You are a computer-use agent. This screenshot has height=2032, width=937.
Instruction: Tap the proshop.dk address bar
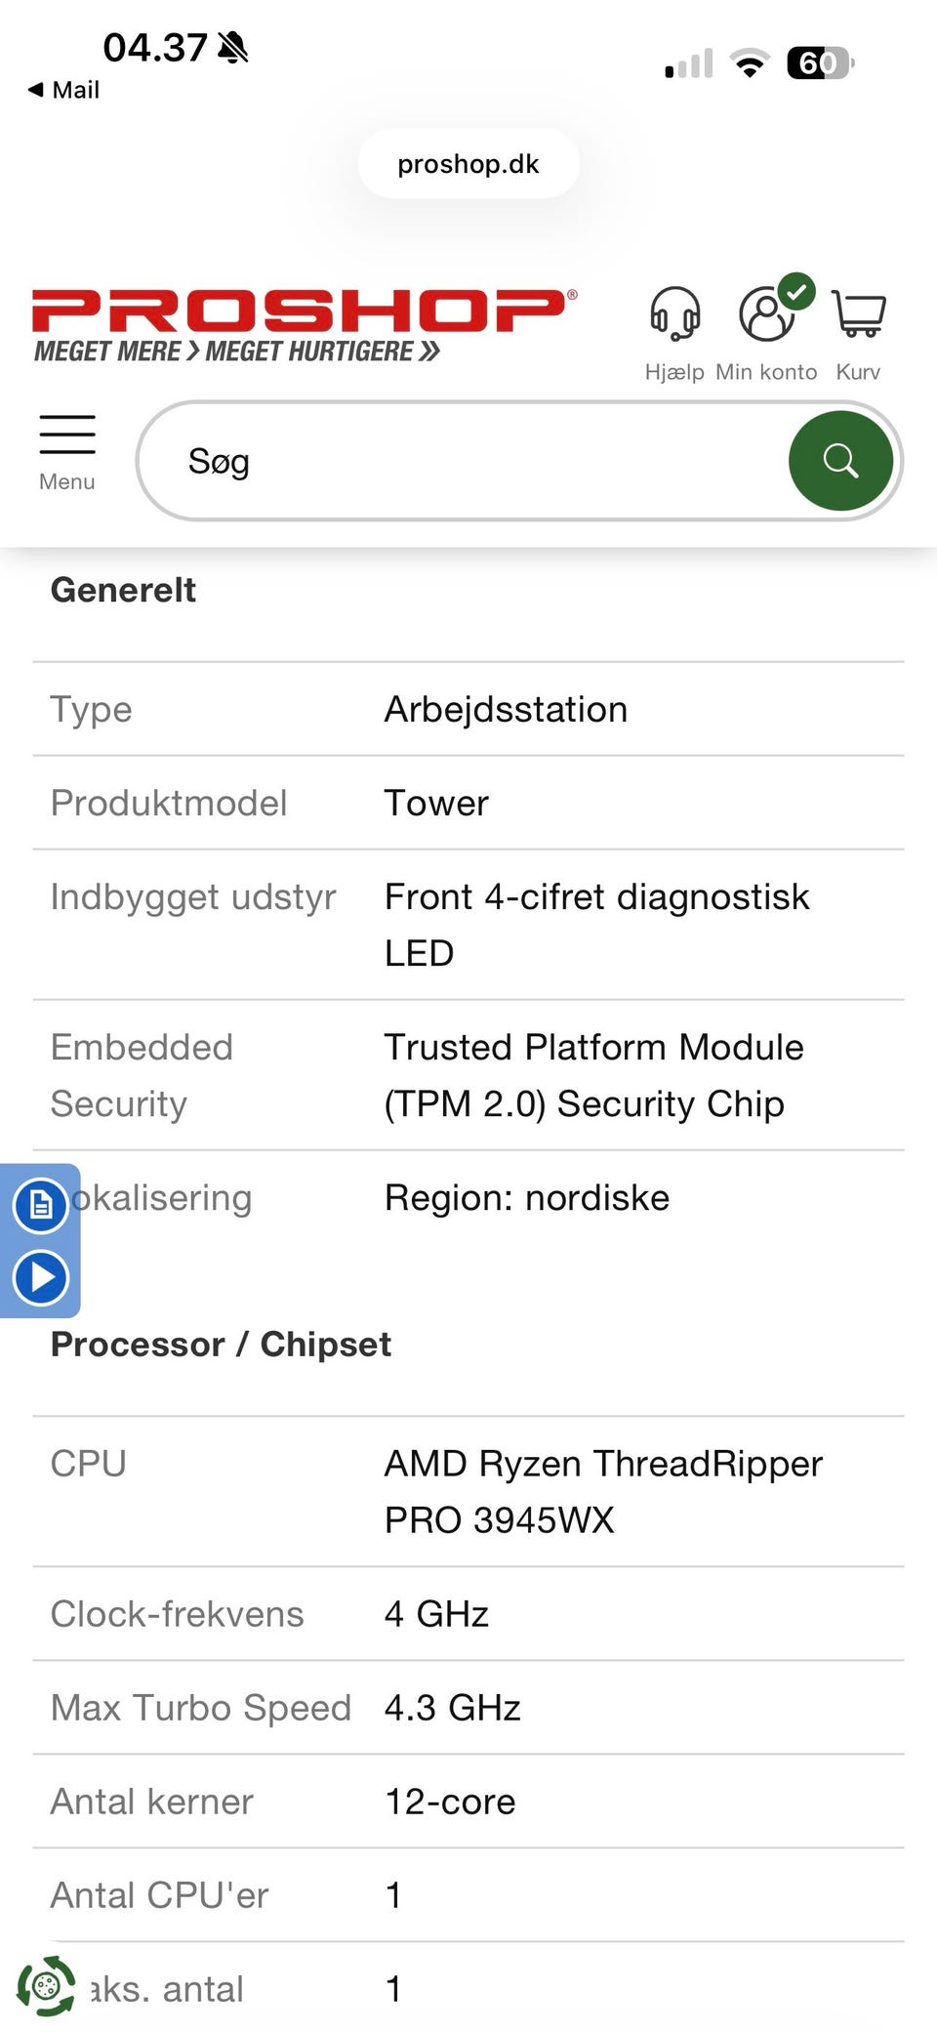[x=468, y=164]
